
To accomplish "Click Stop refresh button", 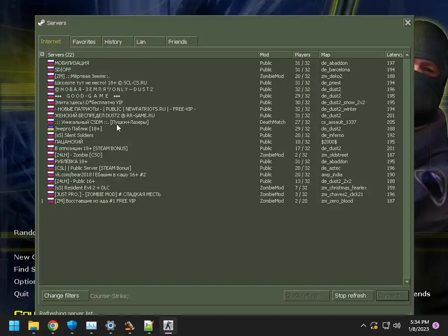I will click(353, 295).
